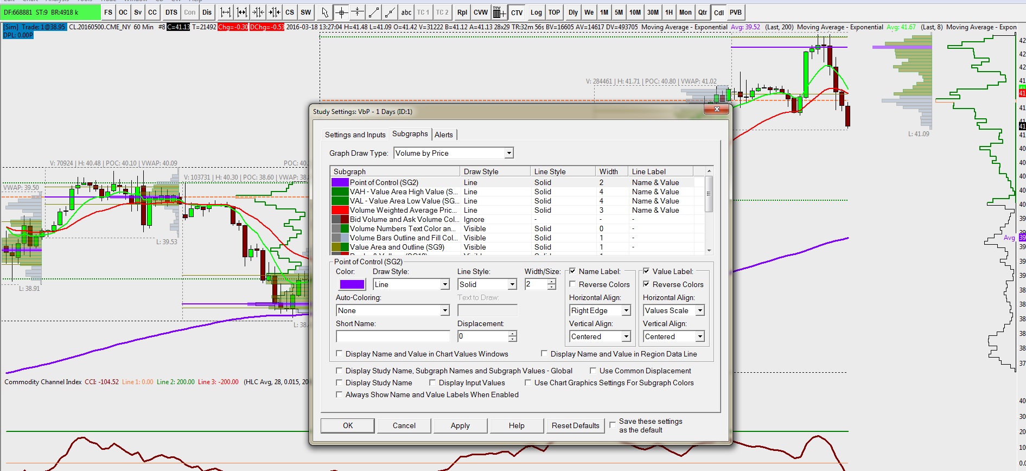Open the chart values window grid icon
This screenshot has width=1026, height=471.
point(499,12)
